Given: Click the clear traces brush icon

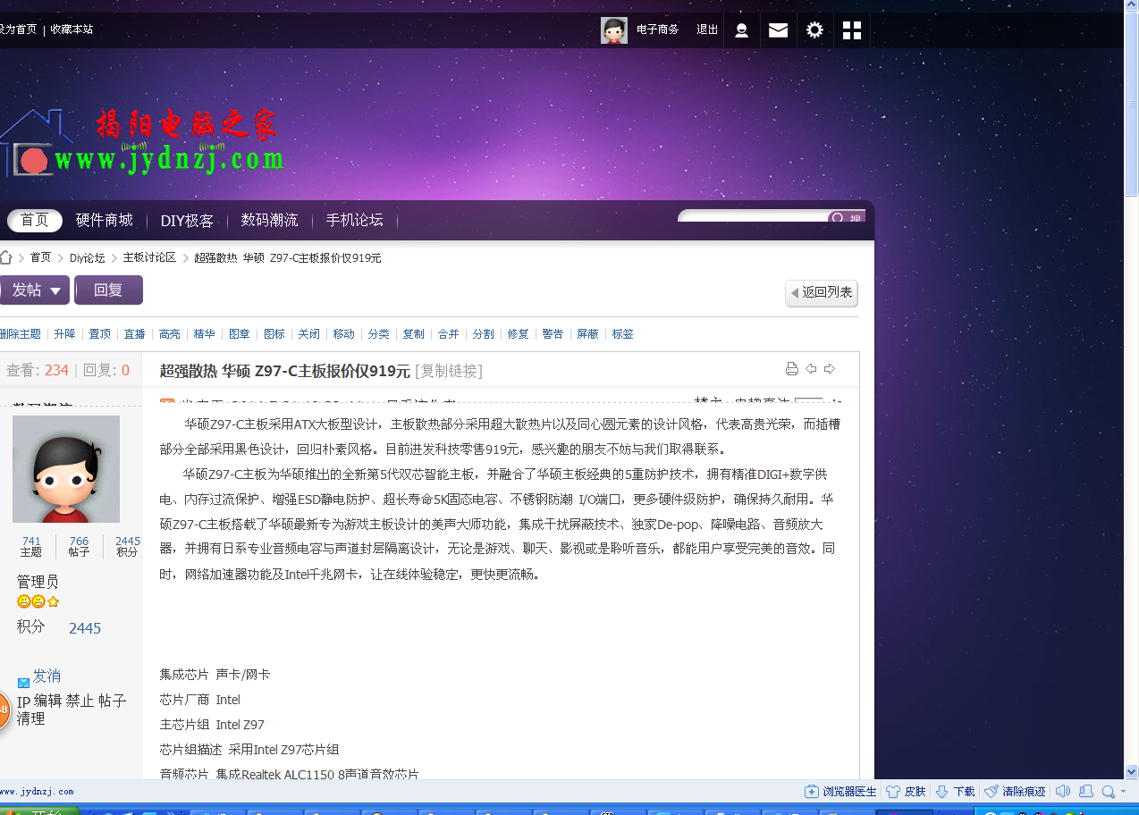Looking at the screenshot, I should tap(991, 792).
